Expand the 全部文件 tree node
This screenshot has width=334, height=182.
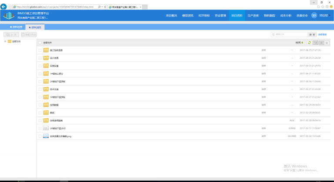tap(5, 41)
